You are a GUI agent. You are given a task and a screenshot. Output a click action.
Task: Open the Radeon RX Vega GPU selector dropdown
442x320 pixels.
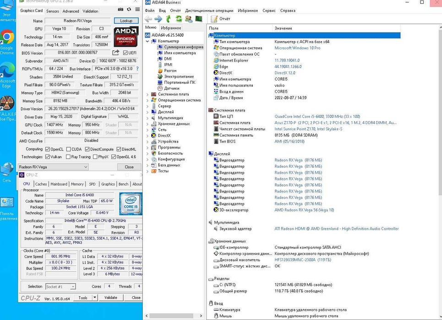point(53,167)
